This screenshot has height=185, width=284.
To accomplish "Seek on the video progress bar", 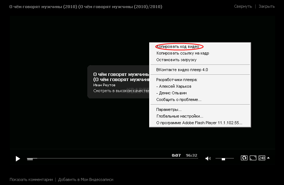I will pos(112,158).
